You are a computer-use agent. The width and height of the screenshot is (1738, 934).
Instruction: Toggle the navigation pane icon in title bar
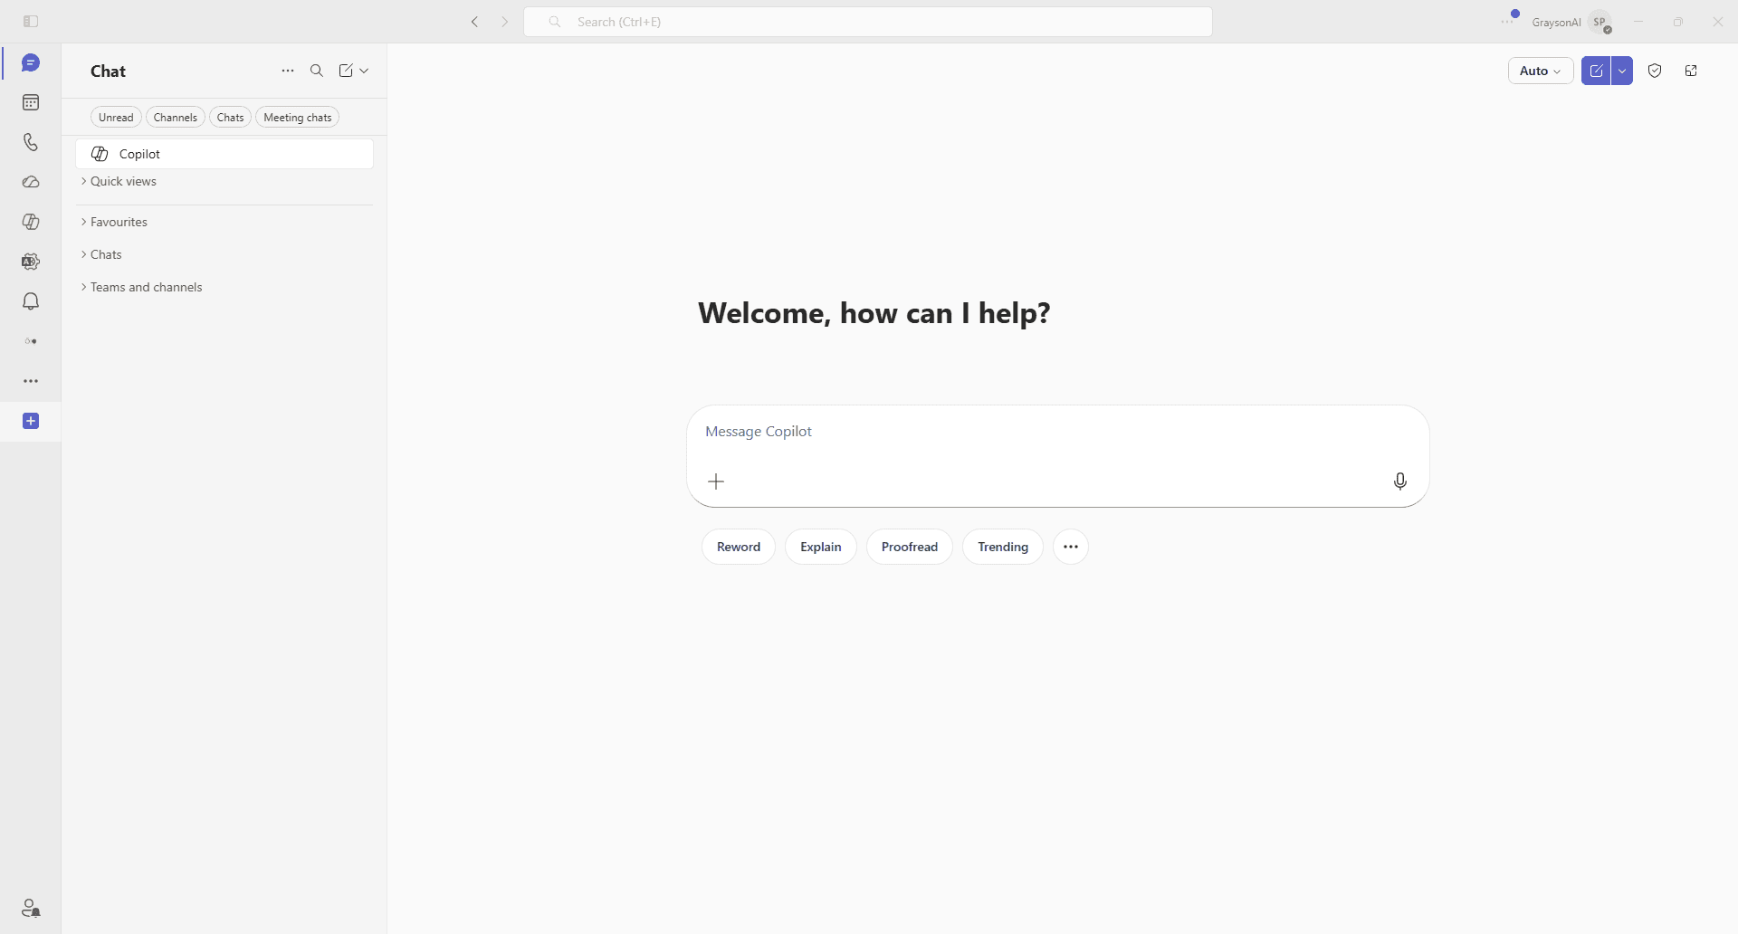(x=31, y=22)
